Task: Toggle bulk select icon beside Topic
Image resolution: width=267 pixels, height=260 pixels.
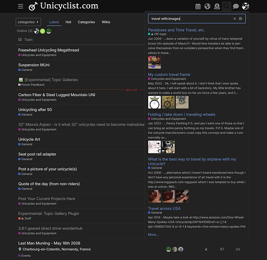Action: tap(20, 40)
